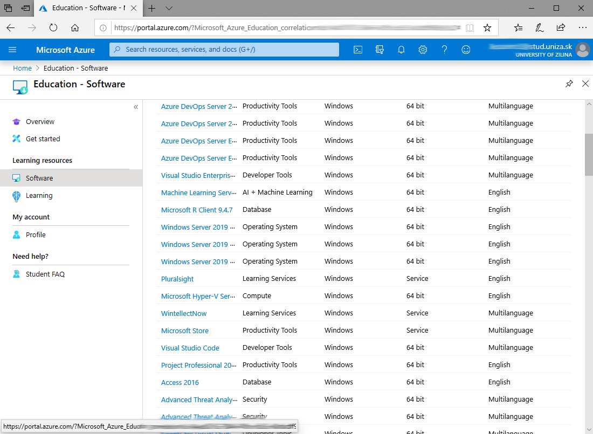
Task: Open Student FAQ in sidebar
Action: pos(45,274)
